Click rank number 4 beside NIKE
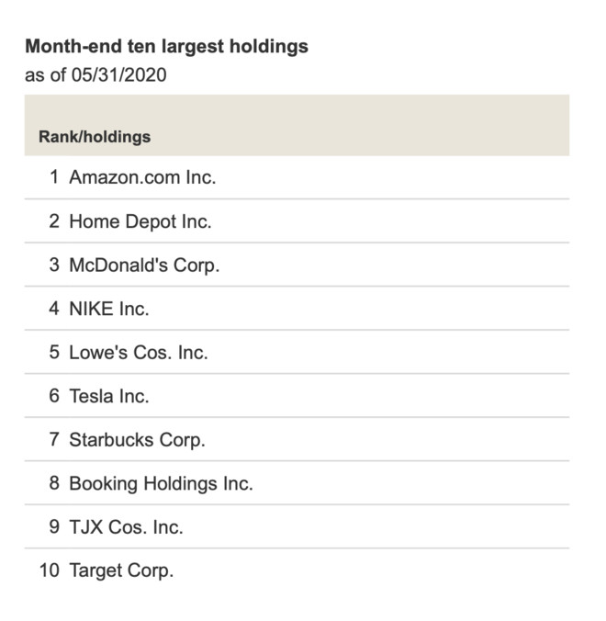The width and height of the screenshot is (606, 621). [54, 309]
